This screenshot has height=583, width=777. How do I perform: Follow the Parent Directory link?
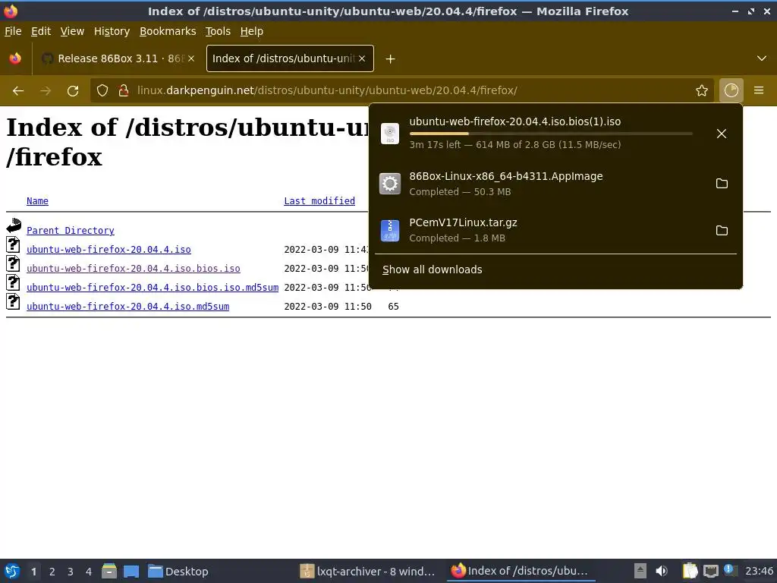[71, 231]
